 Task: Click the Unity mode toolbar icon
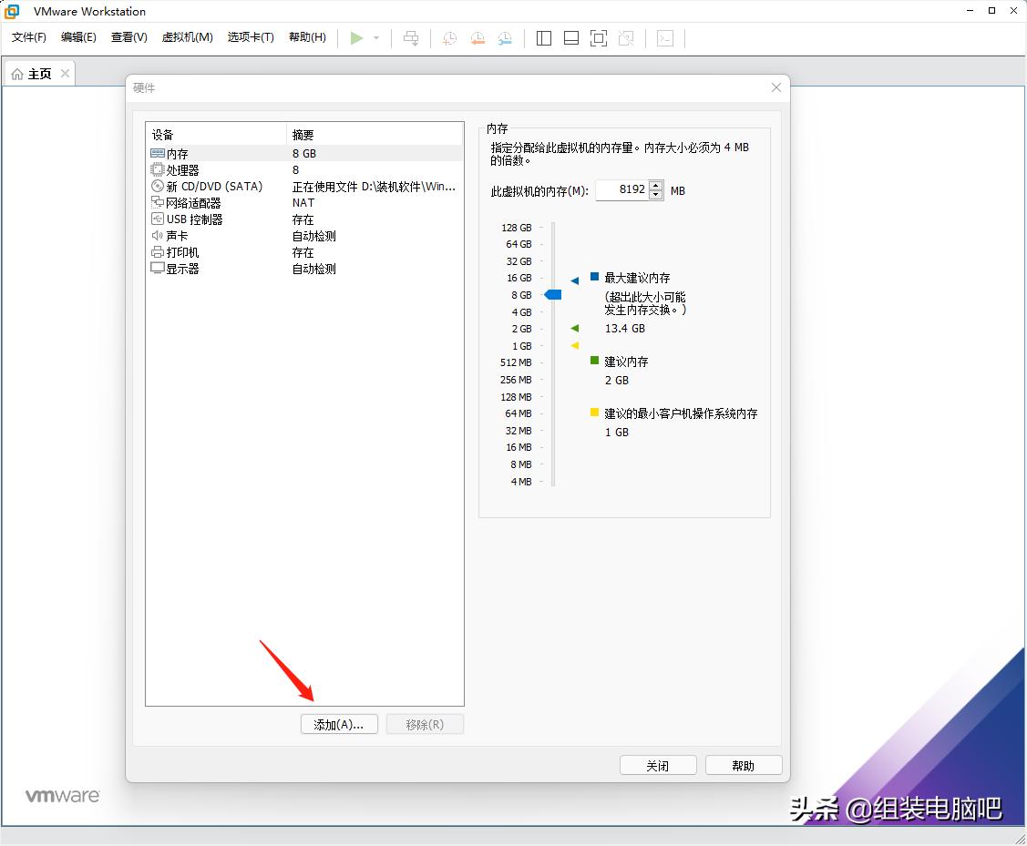coord(627,38)
